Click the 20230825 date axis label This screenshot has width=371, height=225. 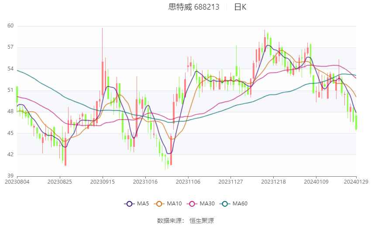point(60,182)
